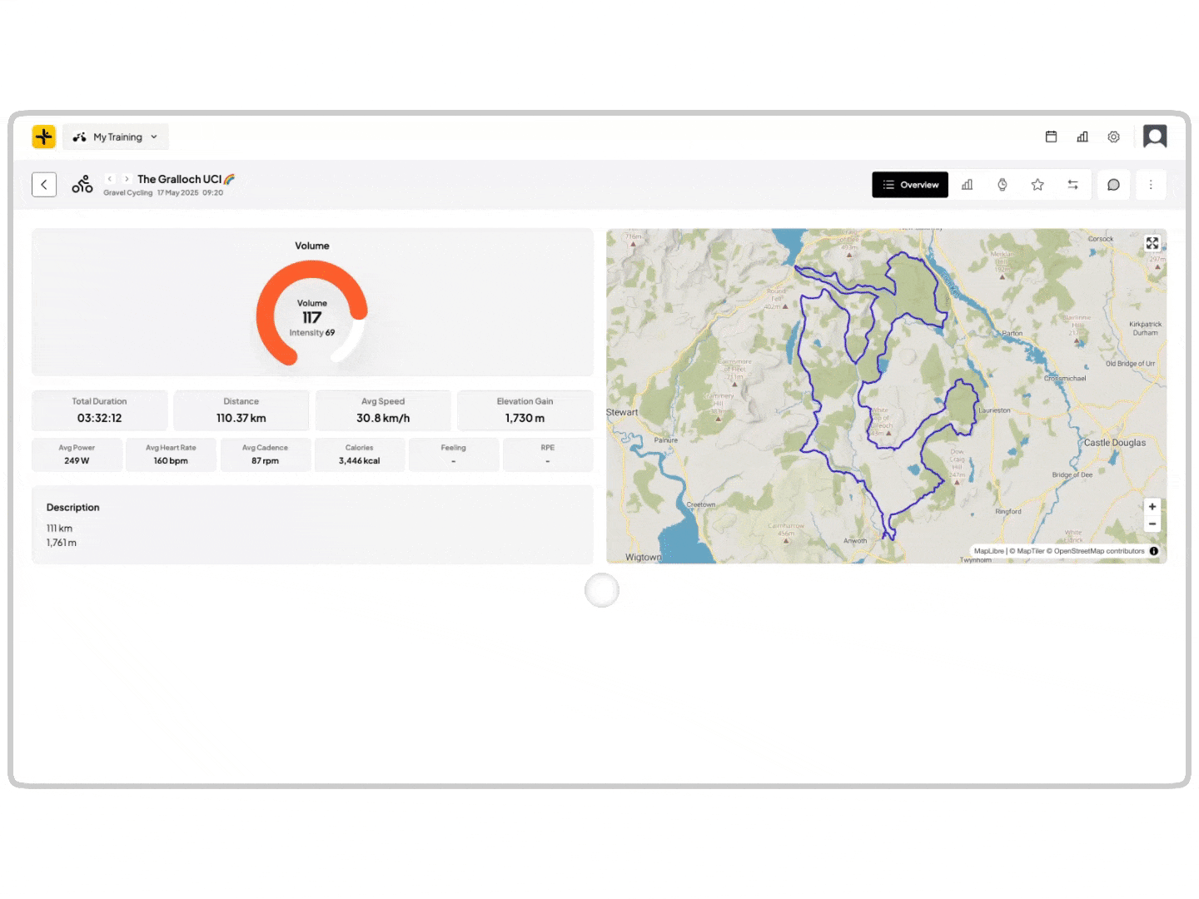Toggle the map attribution info icon
The height and width of the screenshot is (899, 1199).
[1154, 551]
